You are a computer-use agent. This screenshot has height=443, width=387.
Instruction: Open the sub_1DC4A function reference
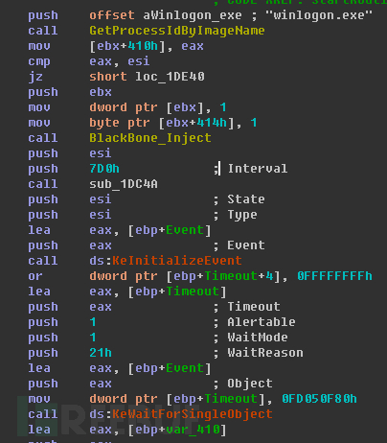[x=124, y=184]
